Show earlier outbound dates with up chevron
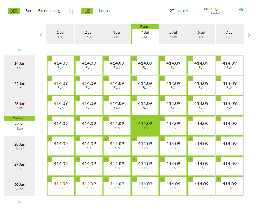The image size is (258, 209). coord(20,50)
